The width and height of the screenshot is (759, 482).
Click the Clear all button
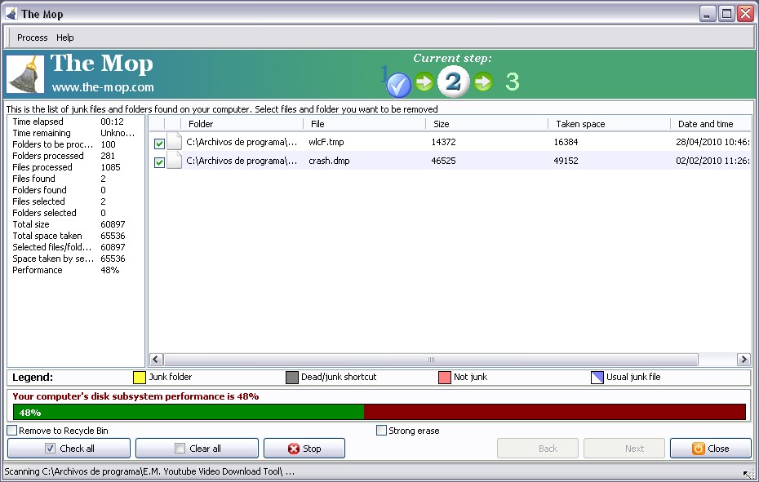click(197, 448)
